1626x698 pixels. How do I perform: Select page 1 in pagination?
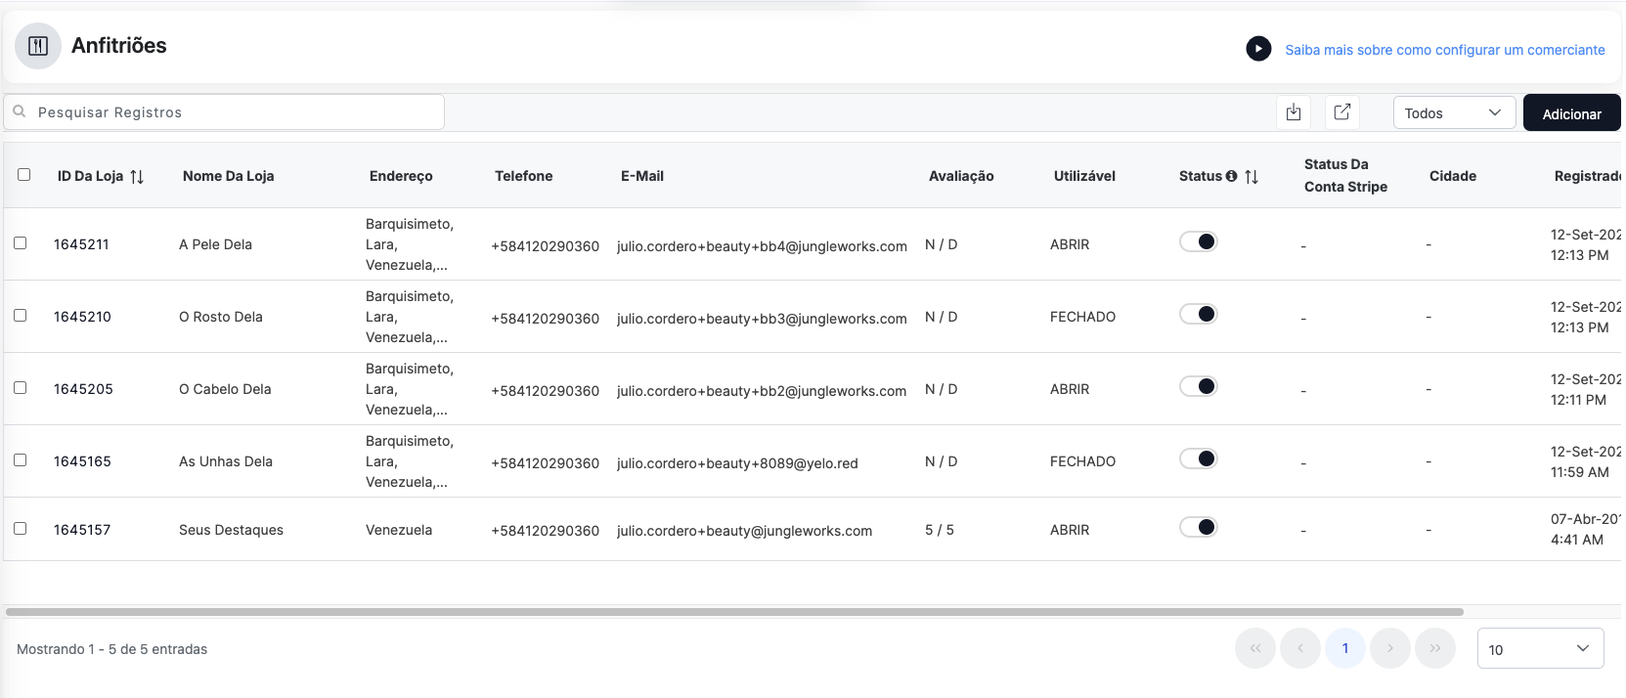pyautogui.click(x=1345, y=648)
